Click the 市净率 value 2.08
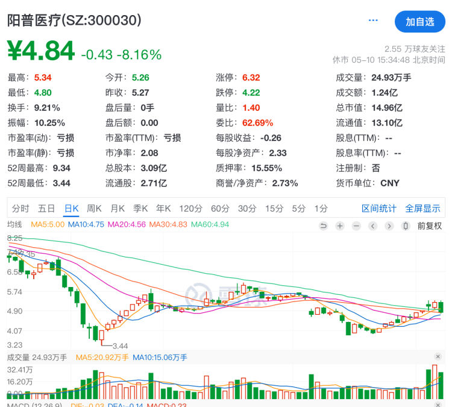The width and height of the screenshot is (452, 407). [x=149, y=153]
